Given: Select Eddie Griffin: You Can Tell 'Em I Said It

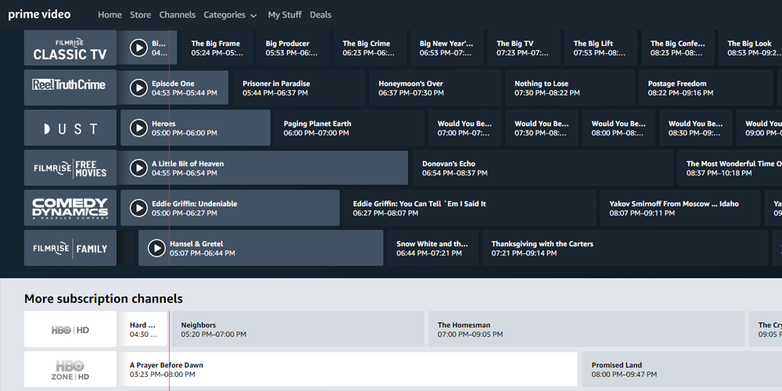Looking at the screenshot, I should click(470, 208).
